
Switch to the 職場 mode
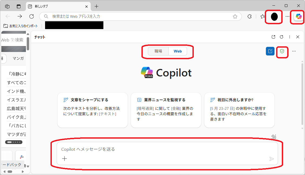coord(158,51)
